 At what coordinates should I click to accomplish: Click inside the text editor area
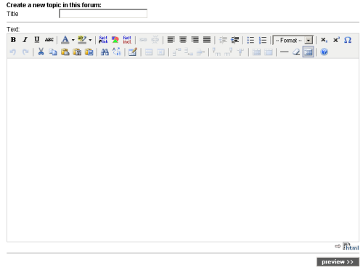click(183, 150)
